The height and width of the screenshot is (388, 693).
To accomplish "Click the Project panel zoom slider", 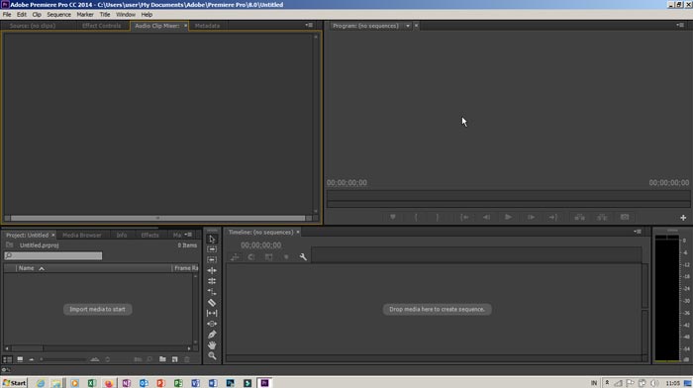I will (63, 359).
